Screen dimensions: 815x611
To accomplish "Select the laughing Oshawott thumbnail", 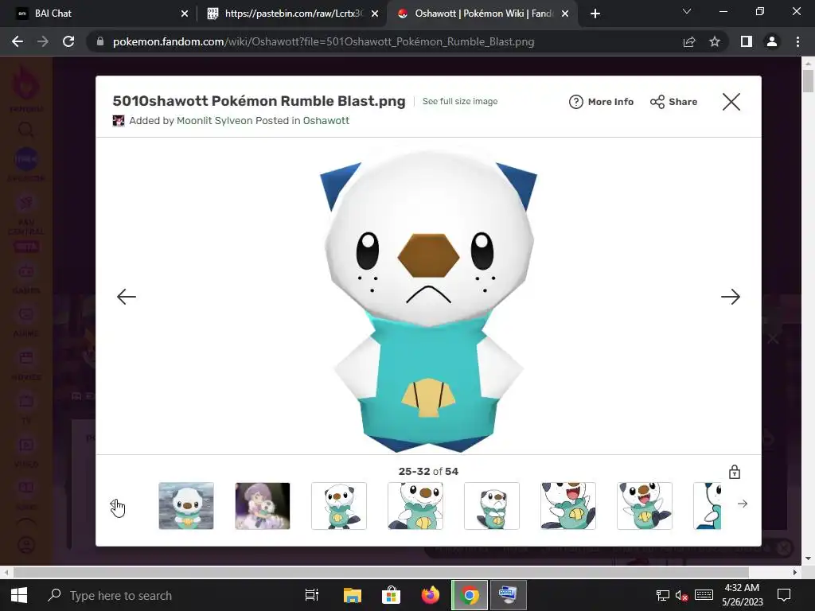I will tap(568, 505).
